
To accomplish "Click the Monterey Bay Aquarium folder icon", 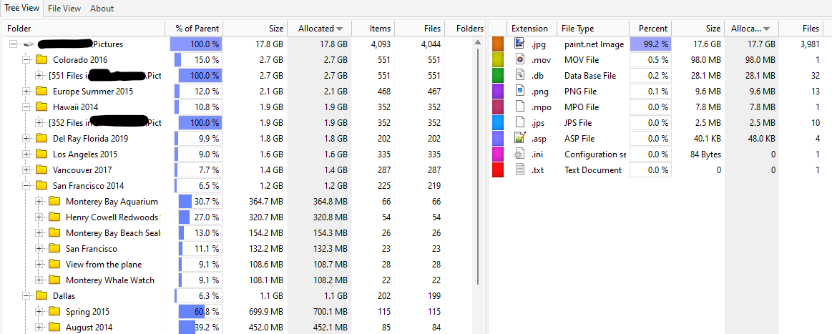I will coord(54,202).
